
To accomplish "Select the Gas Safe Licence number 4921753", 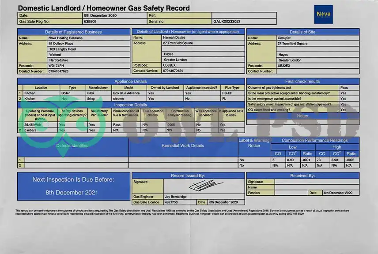I will [171, 202].
